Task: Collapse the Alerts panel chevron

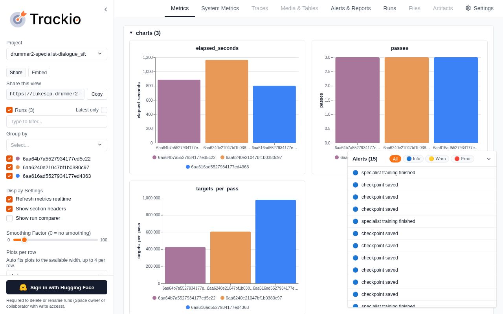Action: coord(489,159)
